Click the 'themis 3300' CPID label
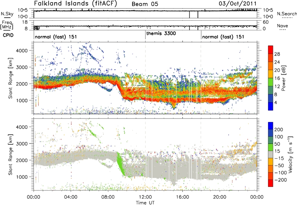Image resolution: width=297 pixels, height=205 pixels. tap(161, 33)
